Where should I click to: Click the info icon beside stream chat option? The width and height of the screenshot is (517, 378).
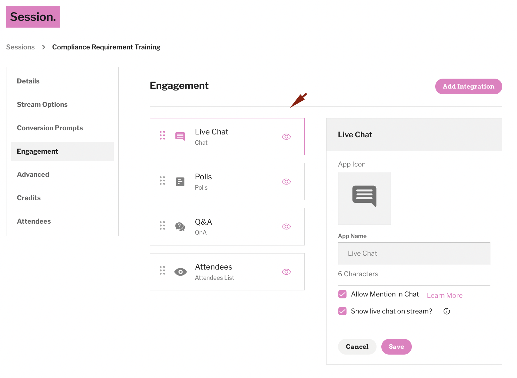pyautogui.click(x=447, y=311)
